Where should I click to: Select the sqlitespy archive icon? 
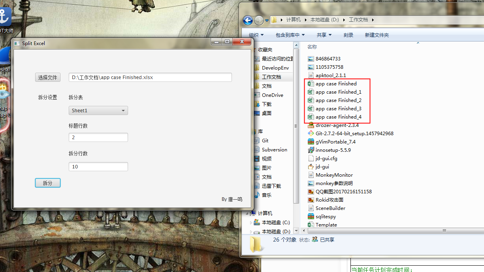pos(311,217)
